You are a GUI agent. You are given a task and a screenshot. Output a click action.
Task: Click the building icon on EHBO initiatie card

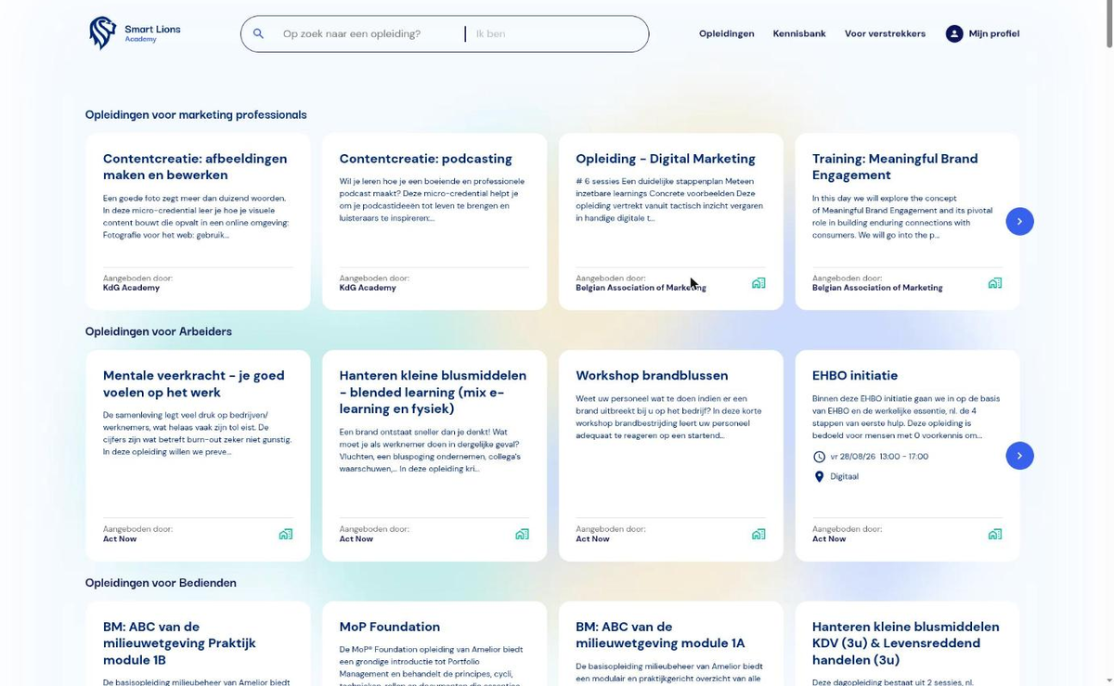coord(995,534)
